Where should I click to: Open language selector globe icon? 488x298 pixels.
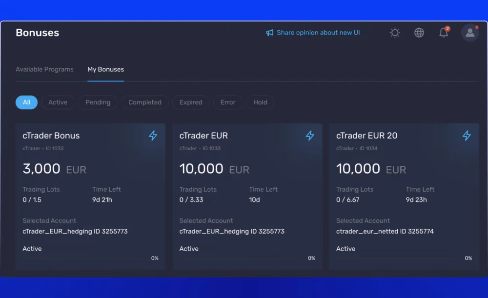419,33
